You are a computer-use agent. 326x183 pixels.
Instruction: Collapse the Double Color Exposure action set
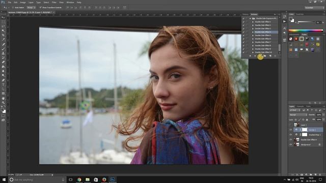250,18
